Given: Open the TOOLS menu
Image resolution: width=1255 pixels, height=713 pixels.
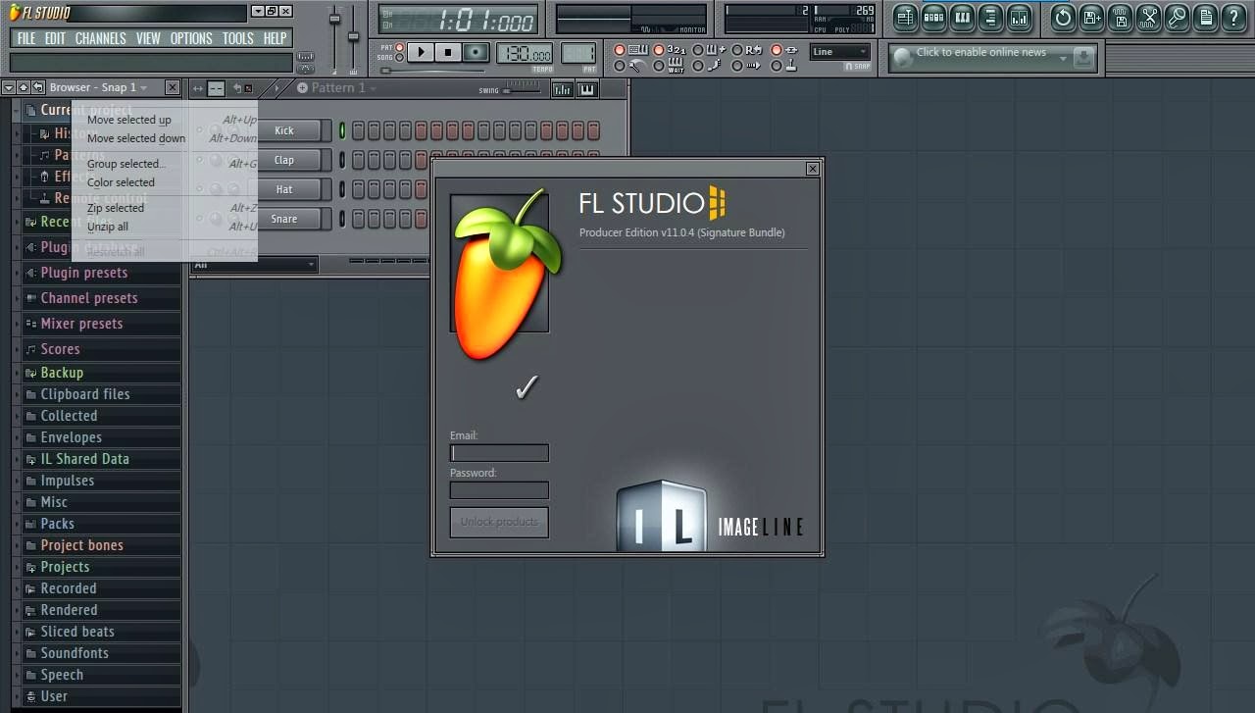Looking at the screenshot, I should click(238, 38).
